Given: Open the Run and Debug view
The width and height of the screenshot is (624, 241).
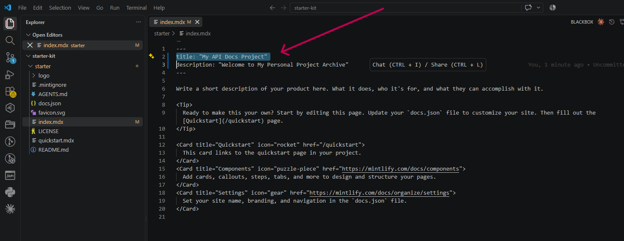Looking at the screenshot, I should 10,75.
